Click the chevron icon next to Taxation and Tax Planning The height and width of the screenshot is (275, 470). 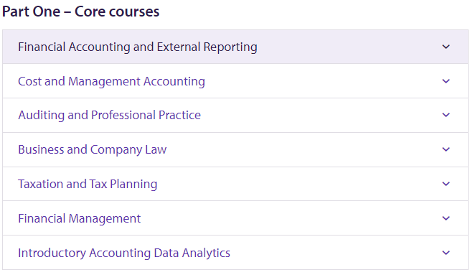tap(446, 184)
